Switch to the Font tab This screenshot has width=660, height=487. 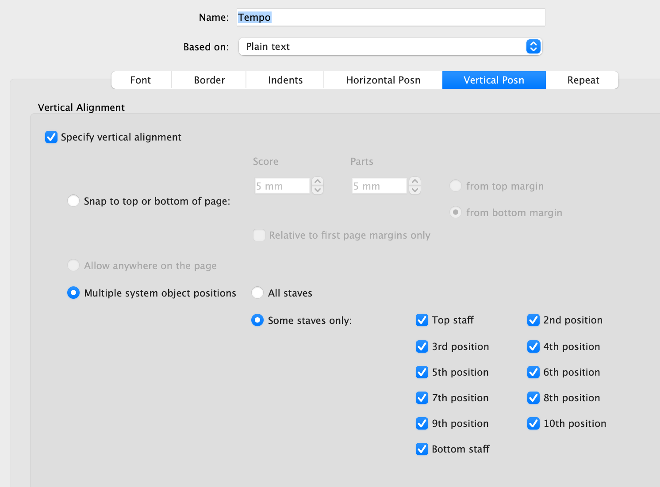tap(141, 80)
